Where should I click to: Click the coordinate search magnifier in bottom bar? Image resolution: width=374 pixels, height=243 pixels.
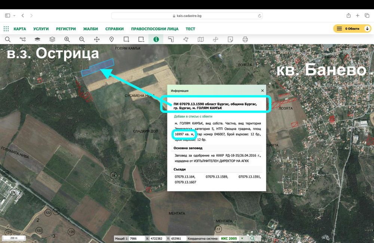(252, 238)
